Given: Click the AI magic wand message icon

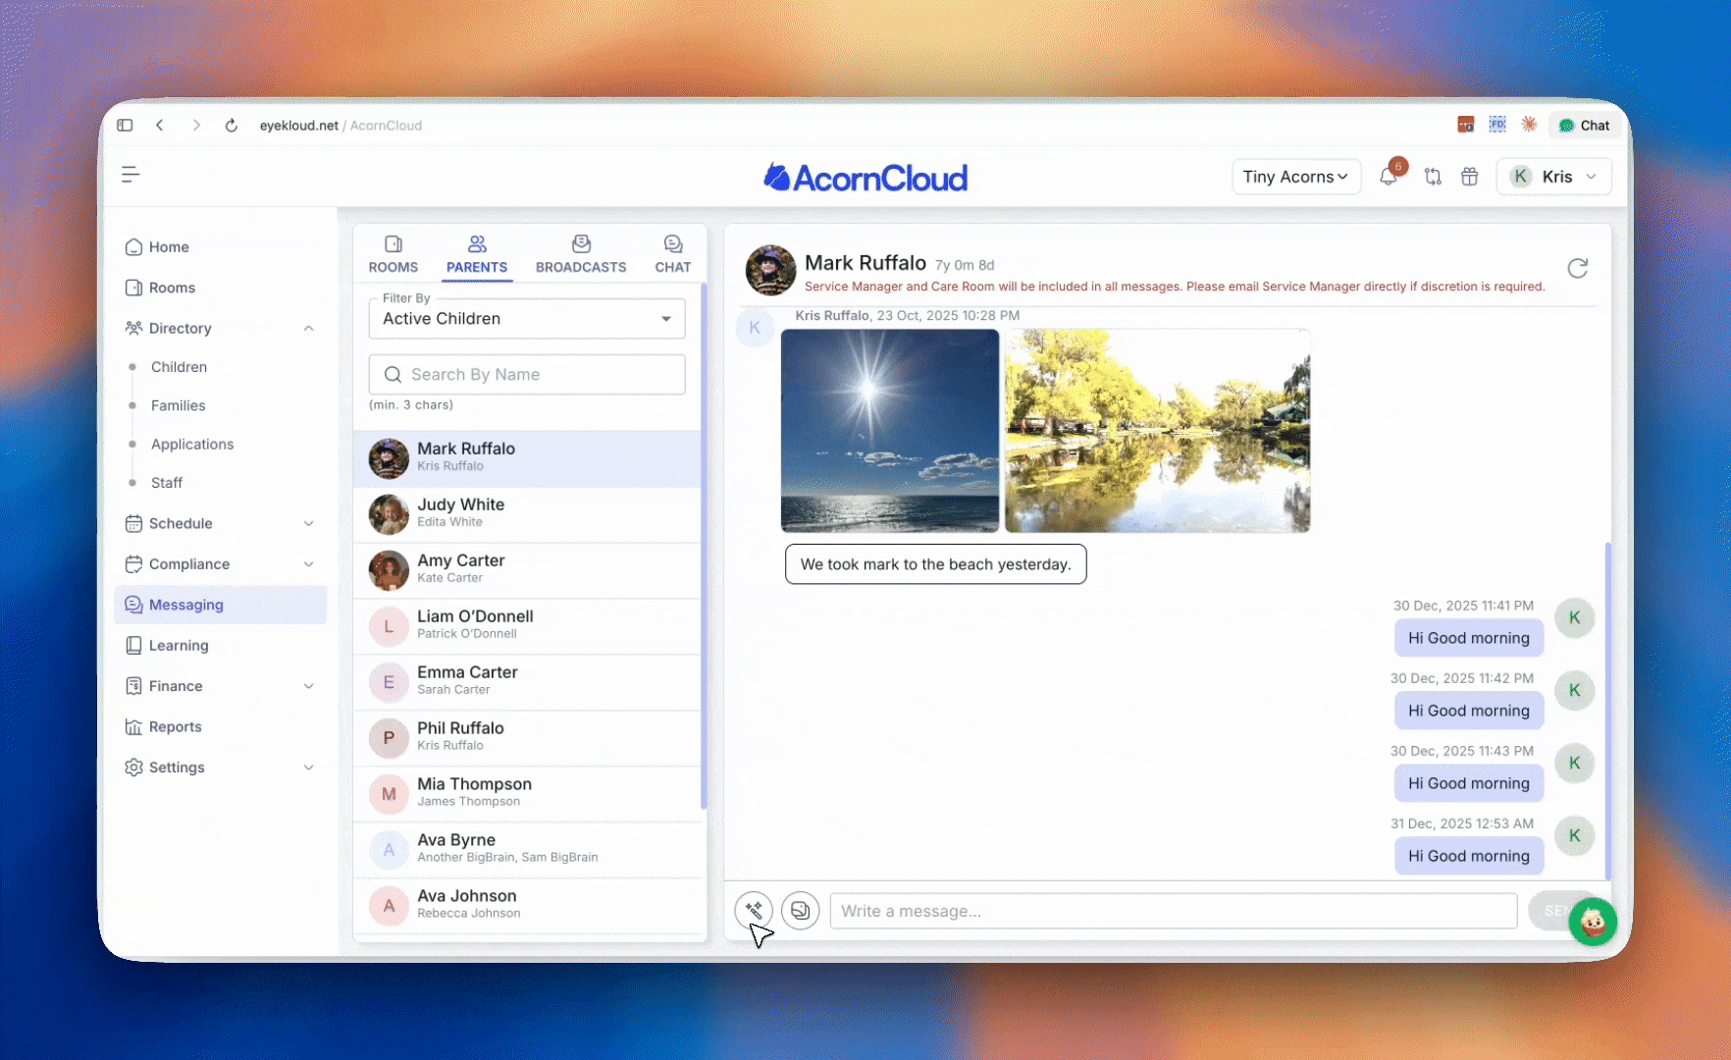Looking at the screenshot, I should coord(754,911).
